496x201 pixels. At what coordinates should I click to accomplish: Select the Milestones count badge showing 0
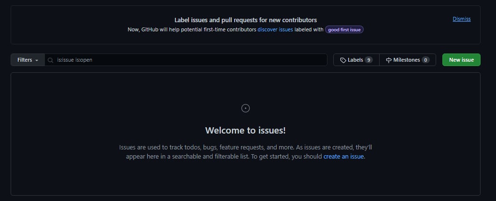[x=425, y=60]
